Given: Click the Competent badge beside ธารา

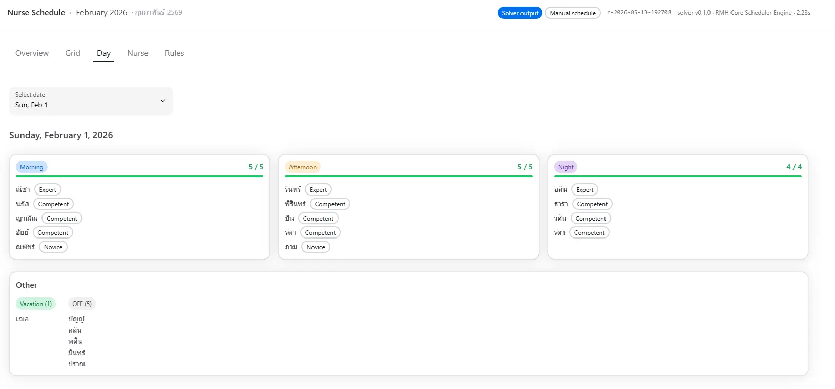Looking at the screenshot, I should coord(592,204).
